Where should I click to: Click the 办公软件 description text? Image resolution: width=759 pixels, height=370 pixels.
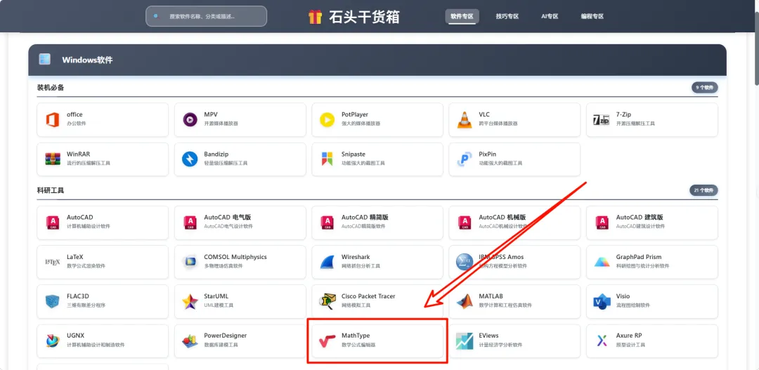pyautogui.click(x=77, y=124)
